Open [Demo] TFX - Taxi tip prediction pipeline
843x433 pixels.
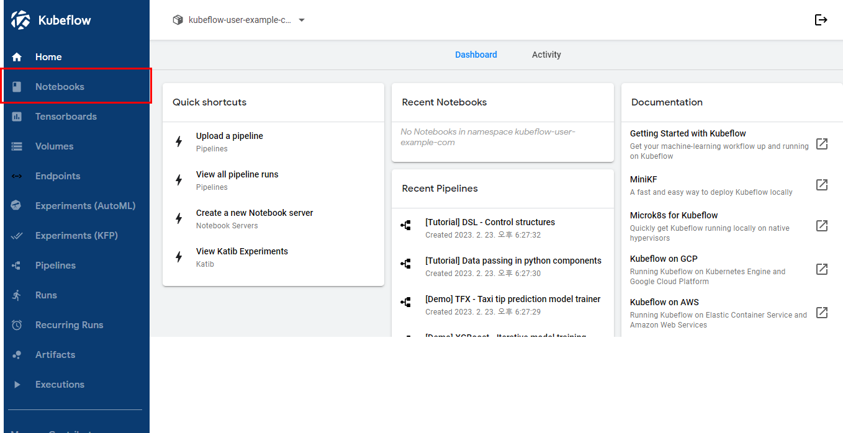(503, 305)
